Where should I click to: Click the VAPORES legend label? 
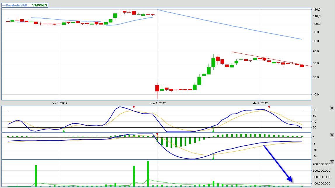[39, 5]
